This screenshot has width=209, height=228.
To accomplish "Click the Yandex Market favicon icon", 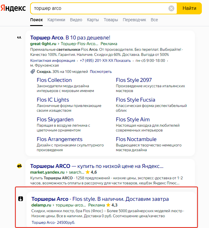I will [x=19, y=166].
